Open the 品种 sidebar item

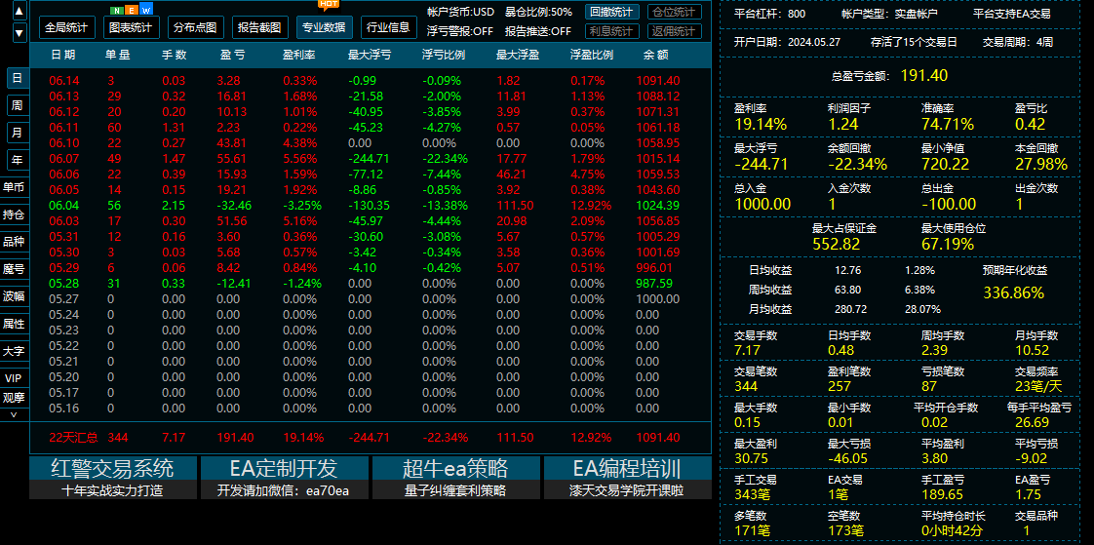tap(14, 242)
